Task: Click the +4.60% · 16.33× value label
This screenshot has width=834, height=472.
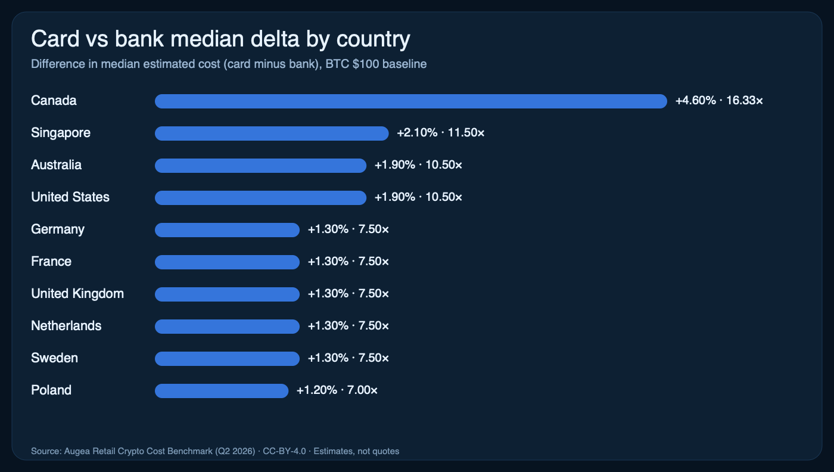Action: [719, 101]
